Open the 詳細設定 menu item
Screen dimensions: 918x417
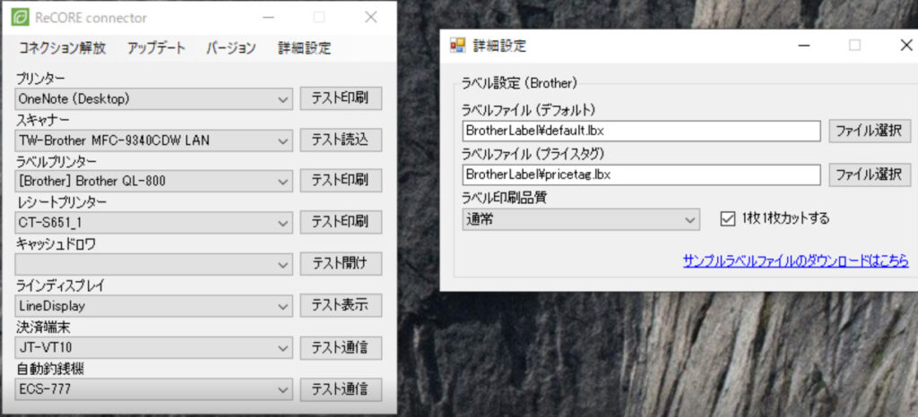click(x=305, y=48)
